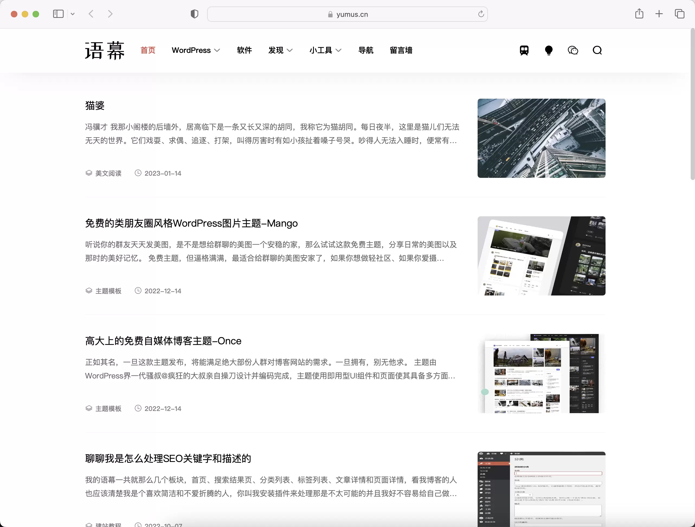Image resolution: width=695 pixels, height=527 pixels.
Task: Toggle Safari sidebar button
Action: [59, 14]
